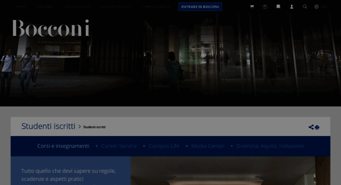Click the gift icon in header

(x=265, y=7)
